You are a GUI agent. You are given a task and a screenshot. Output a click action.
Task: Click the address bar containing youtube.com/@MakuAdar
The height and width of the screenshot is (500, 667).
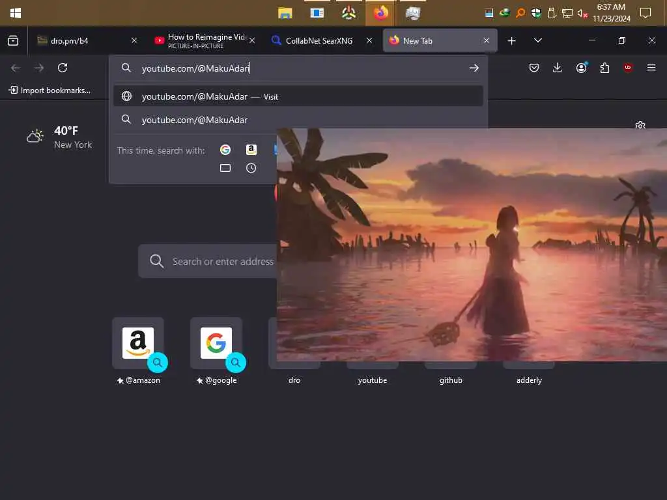[298, 68]
